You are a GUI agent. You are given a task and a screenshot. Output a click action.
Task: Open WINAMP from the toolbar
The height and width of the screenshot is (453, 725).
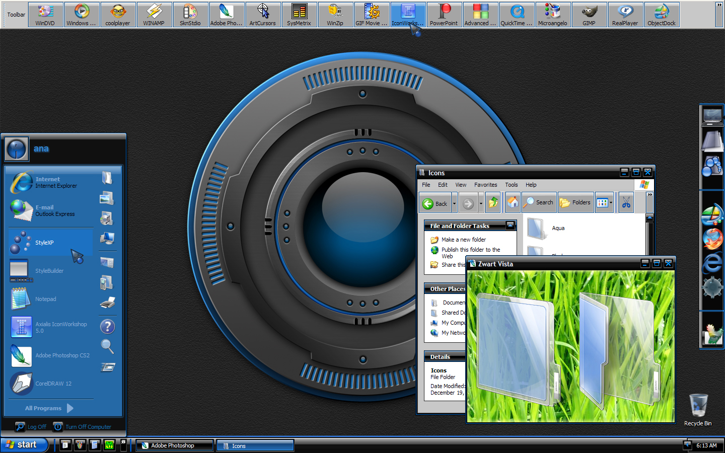click(x=154, y=15)
